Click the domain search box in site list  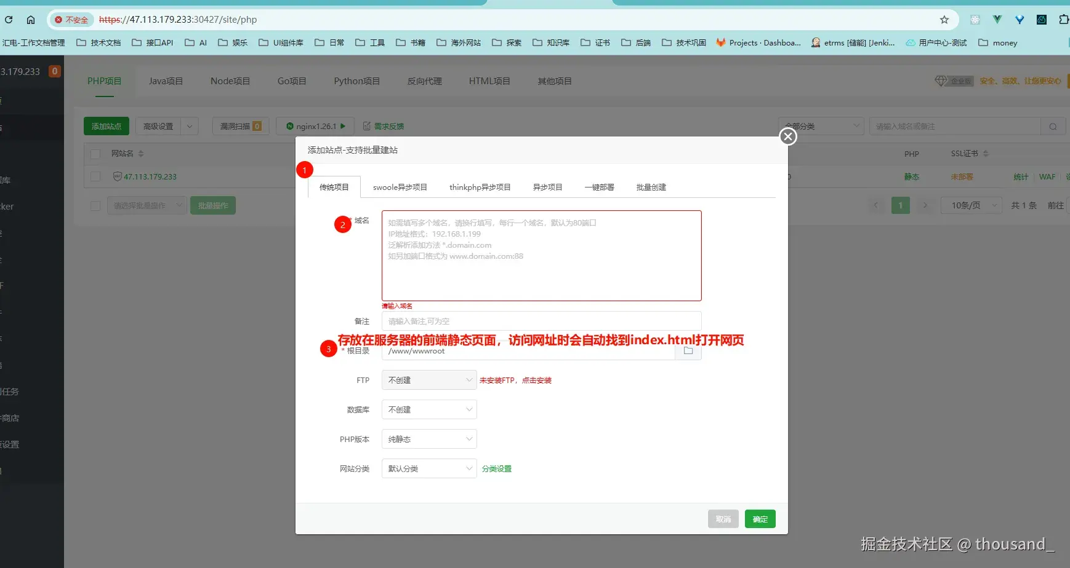(955, 127)
